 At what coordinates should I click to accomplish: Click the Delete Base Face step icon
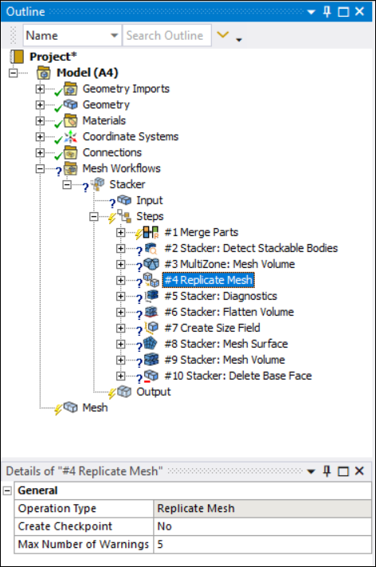click(151, 376)
